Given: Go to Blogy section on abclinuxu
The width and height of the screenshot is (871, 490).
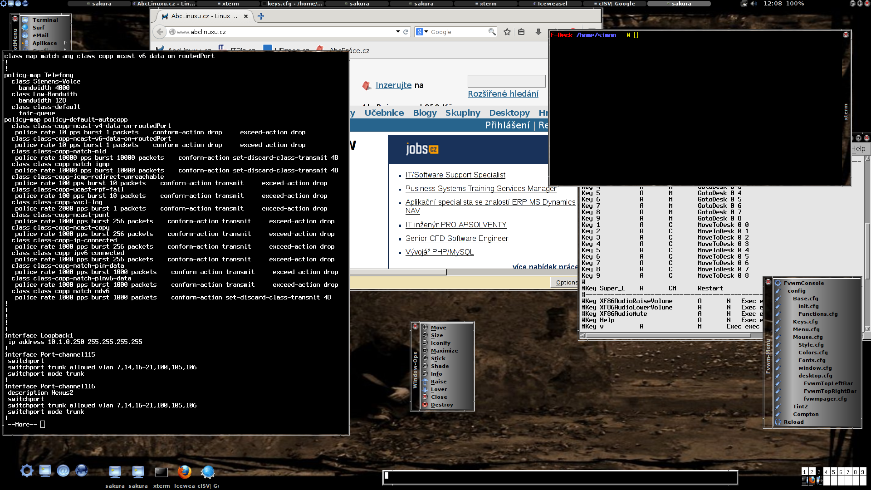Looking at the screenshot, I should 425,113.
